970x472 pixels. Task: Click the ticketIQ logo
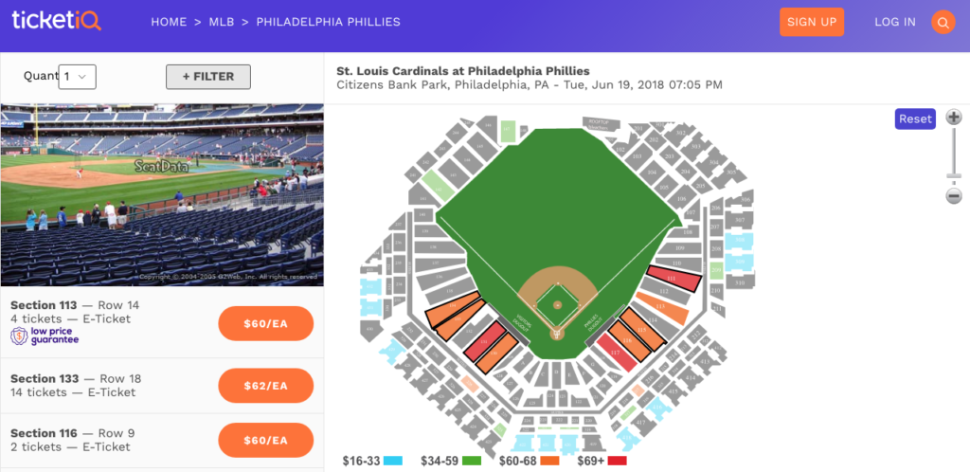tap(56, 21)
